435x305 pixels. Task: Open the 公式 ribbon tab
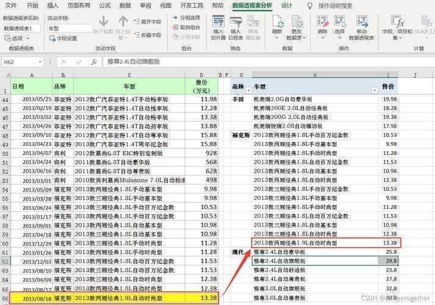tap(104, 5)
